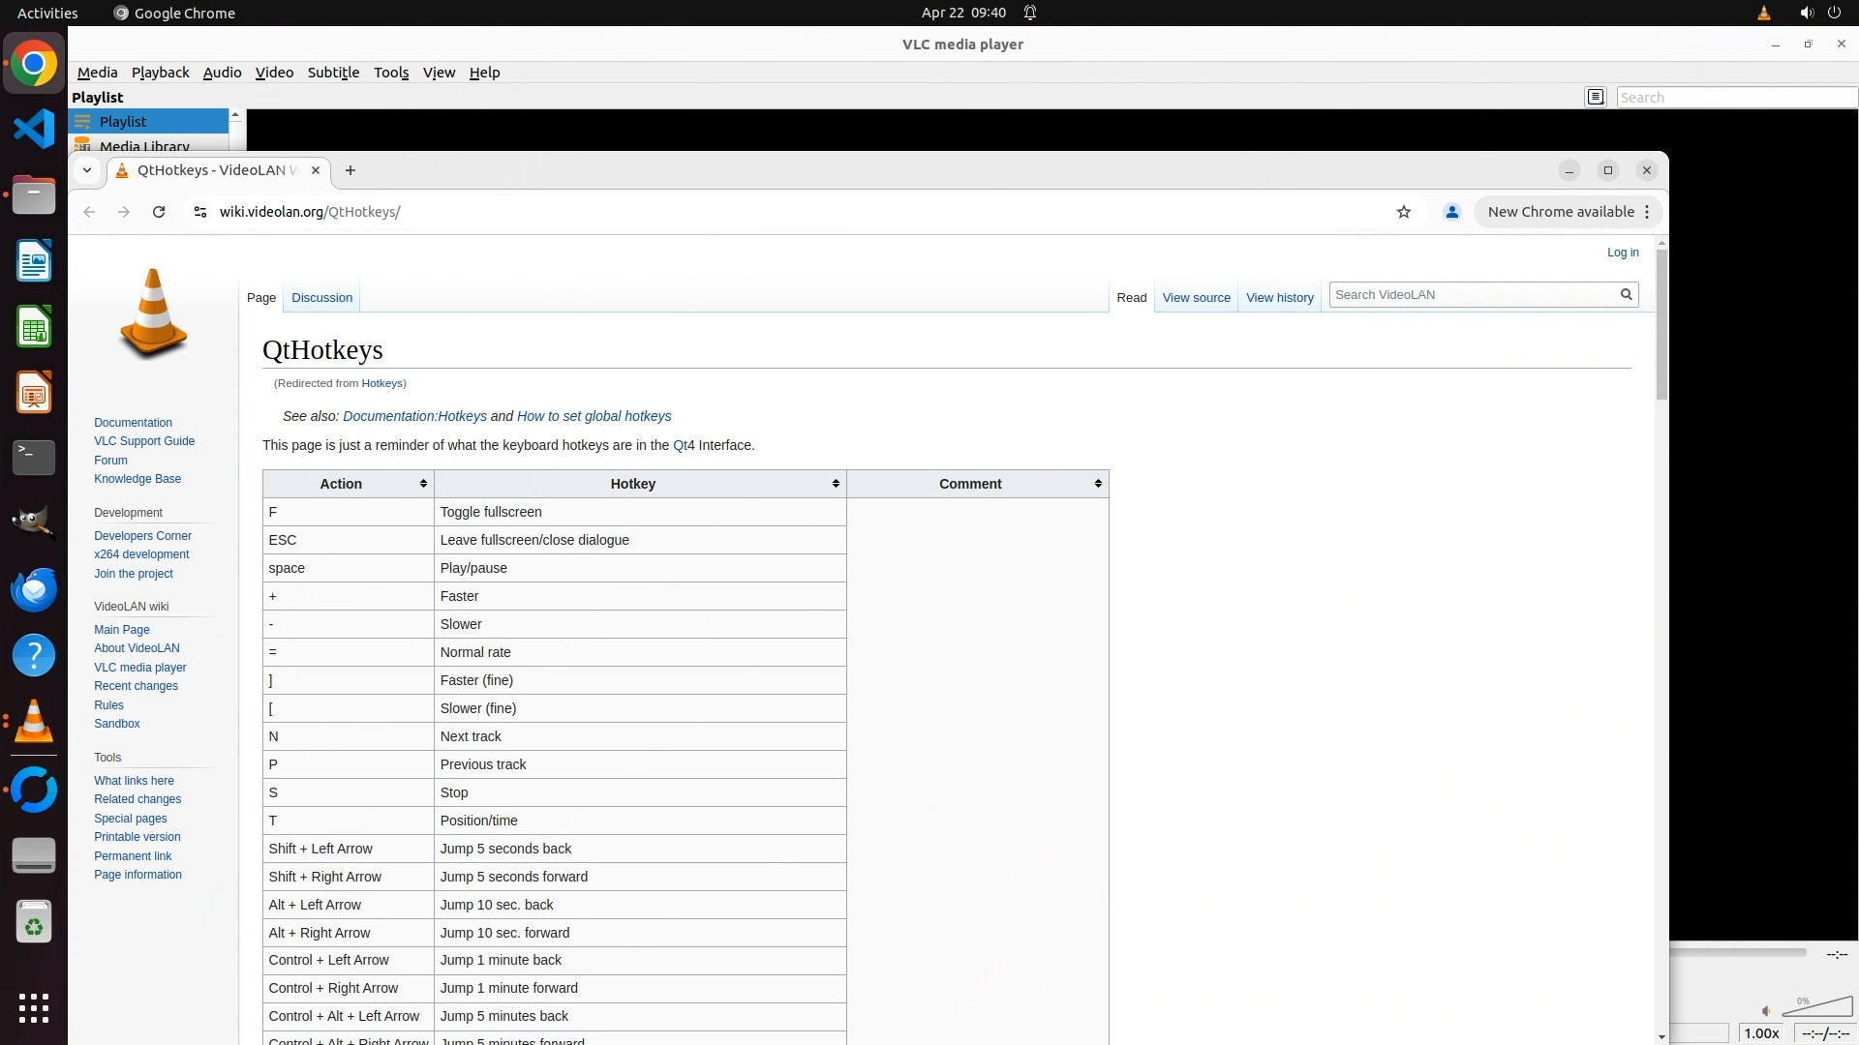View site information icon in address bar
This screenshot has height=1045, width=1859.
200,212
